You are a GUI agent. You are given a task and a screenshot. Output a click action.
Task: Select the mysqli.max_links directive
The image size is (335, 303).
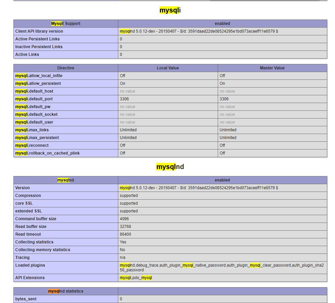[32, 130]
